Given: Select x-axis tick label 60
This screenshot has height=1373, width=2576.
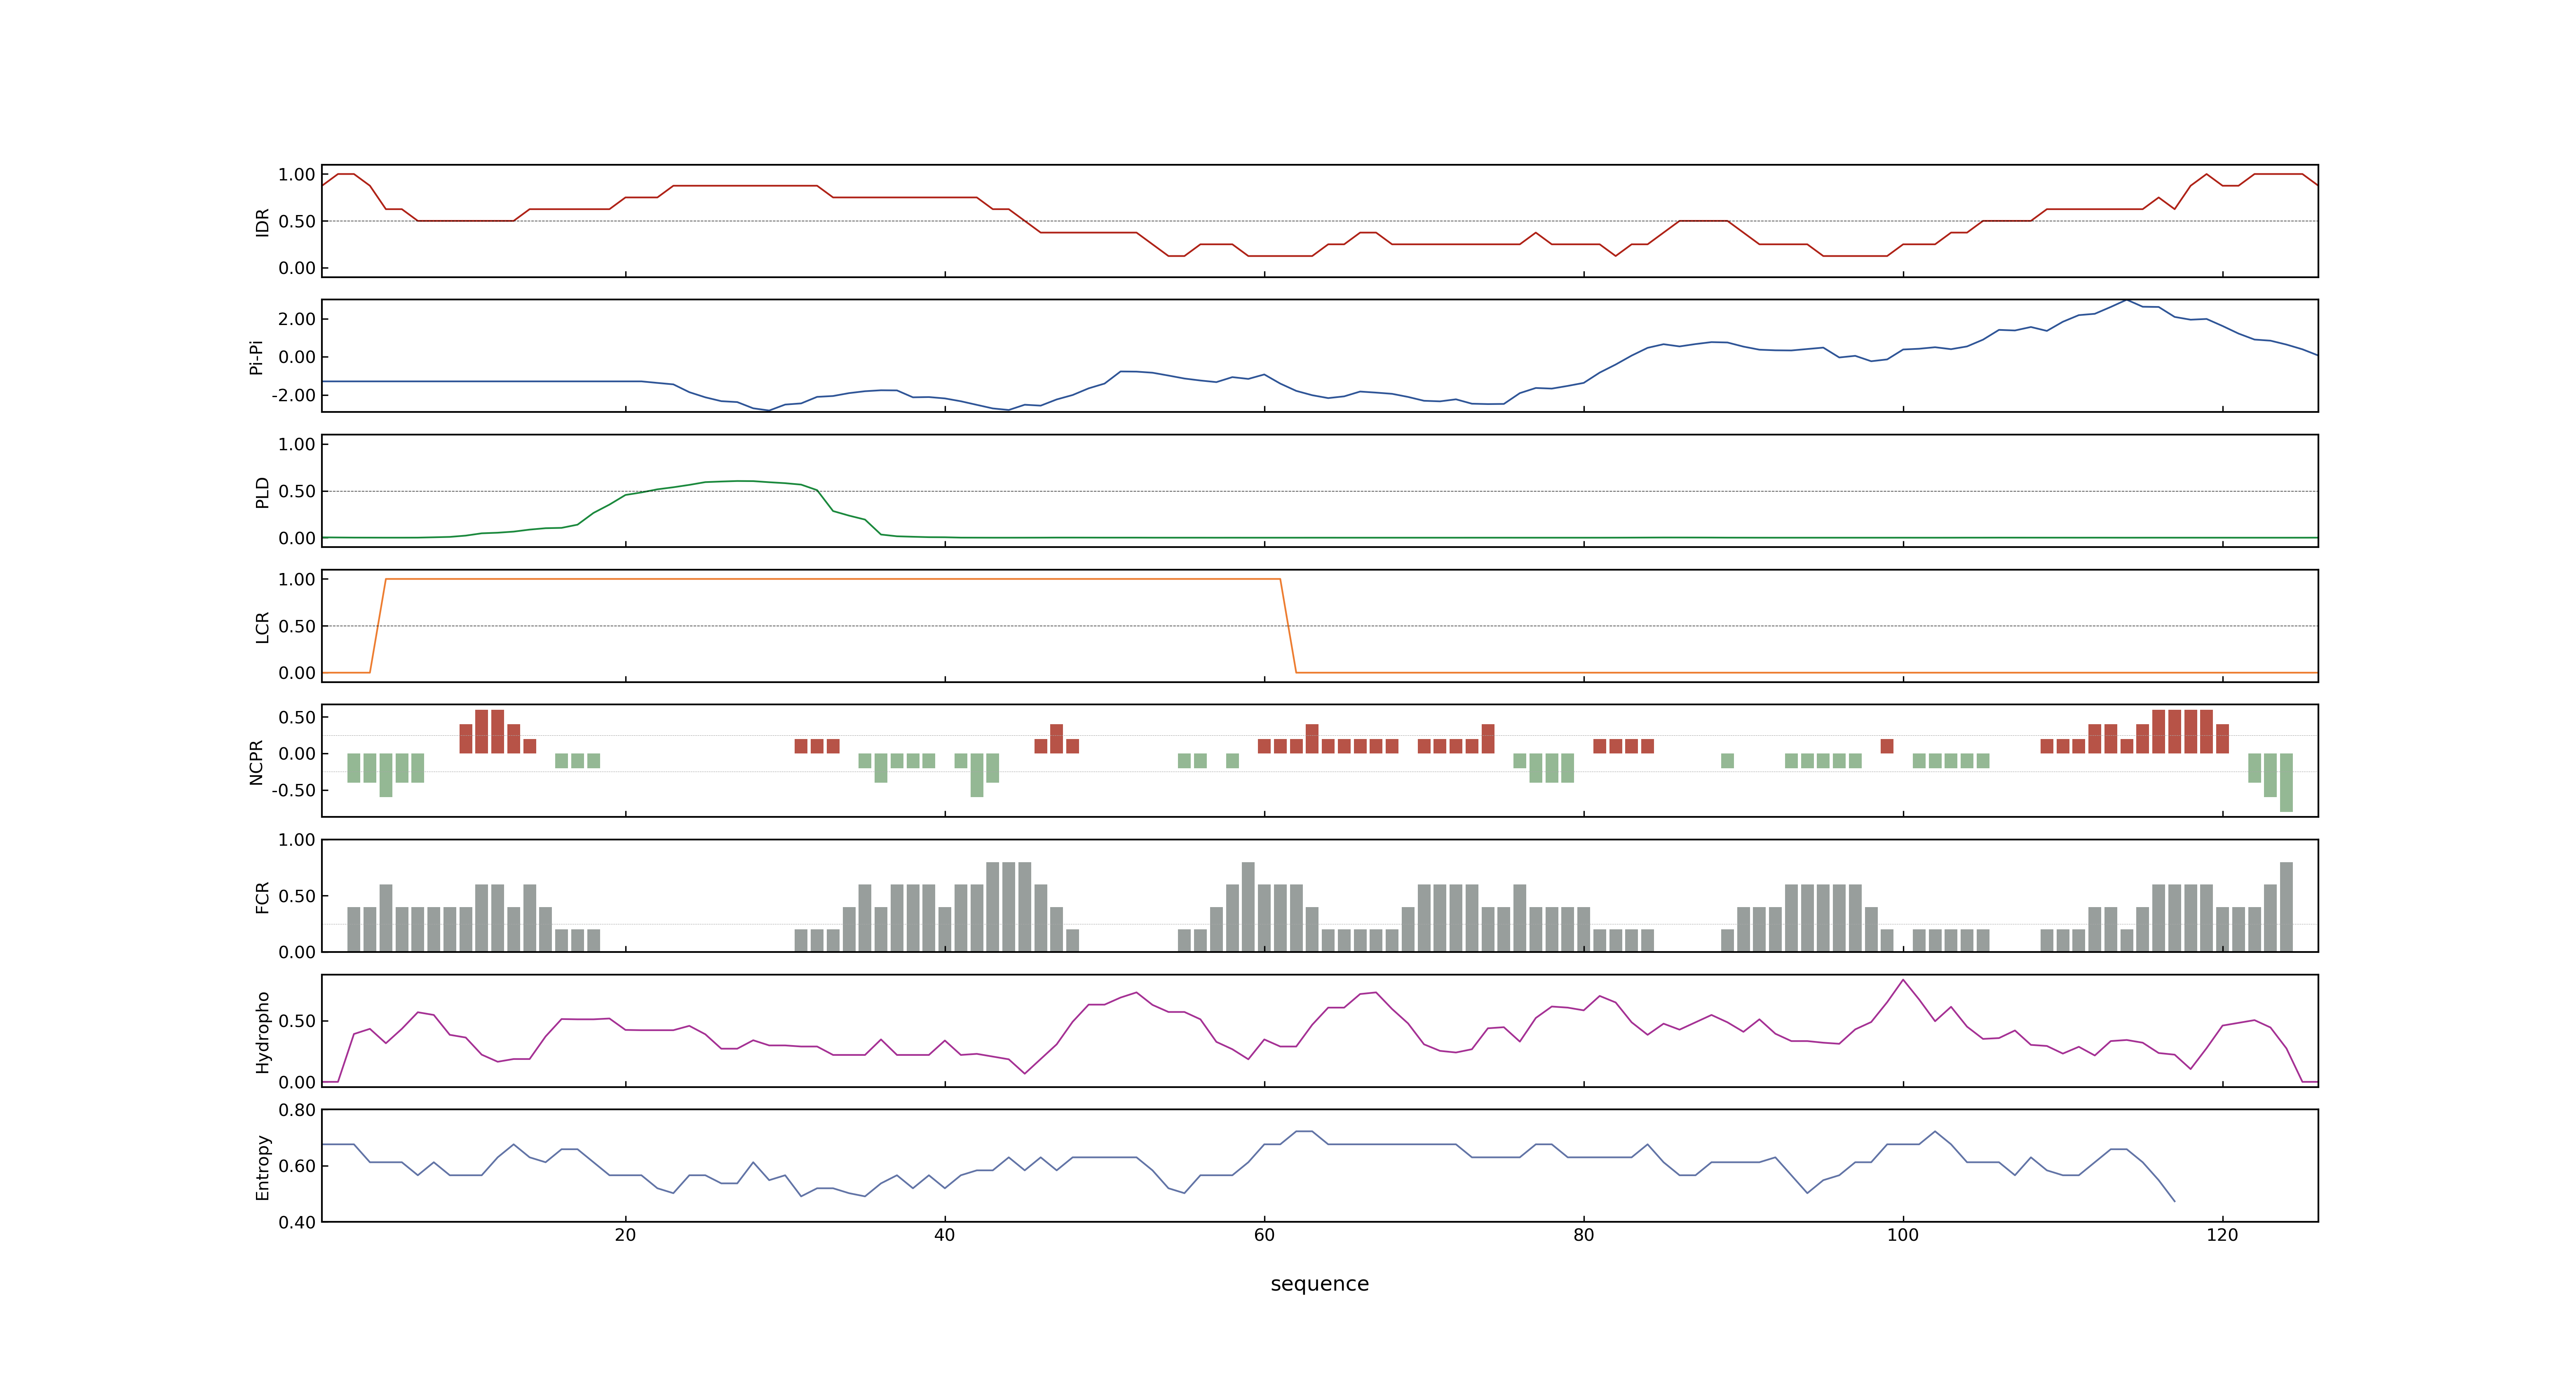Looking at the screenshot, I should [x=1264, y=1234].
